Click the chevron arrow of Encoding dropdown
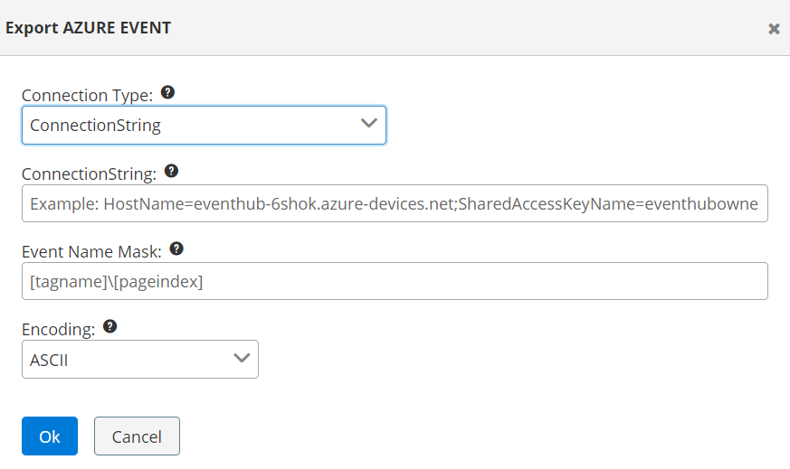790x469 pixels. (242, 358)
